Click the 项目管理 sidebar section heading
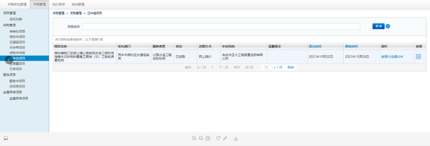 click(x=9, y=13)
